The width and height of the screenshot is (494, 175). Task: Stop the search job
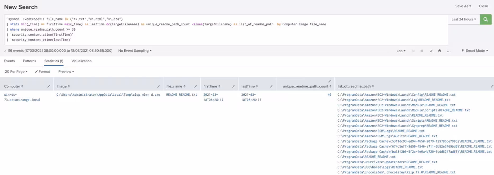[422, 51]
